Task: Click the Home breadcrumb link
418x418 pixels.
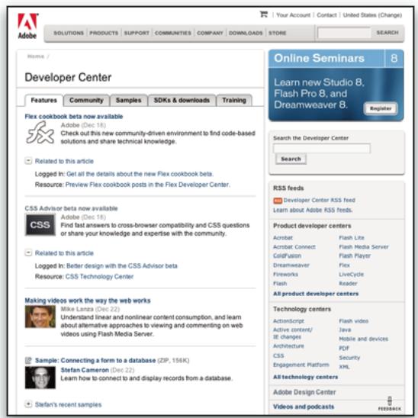Action: tap(36, 56)
